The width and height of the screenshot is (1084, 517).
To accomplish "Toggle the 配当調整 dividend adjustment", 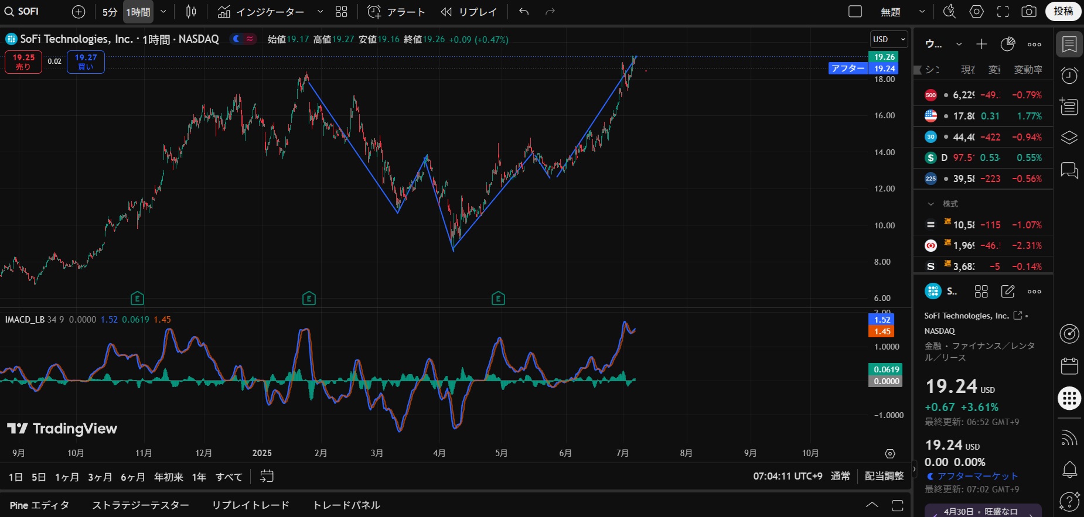I will click(884, 476).
